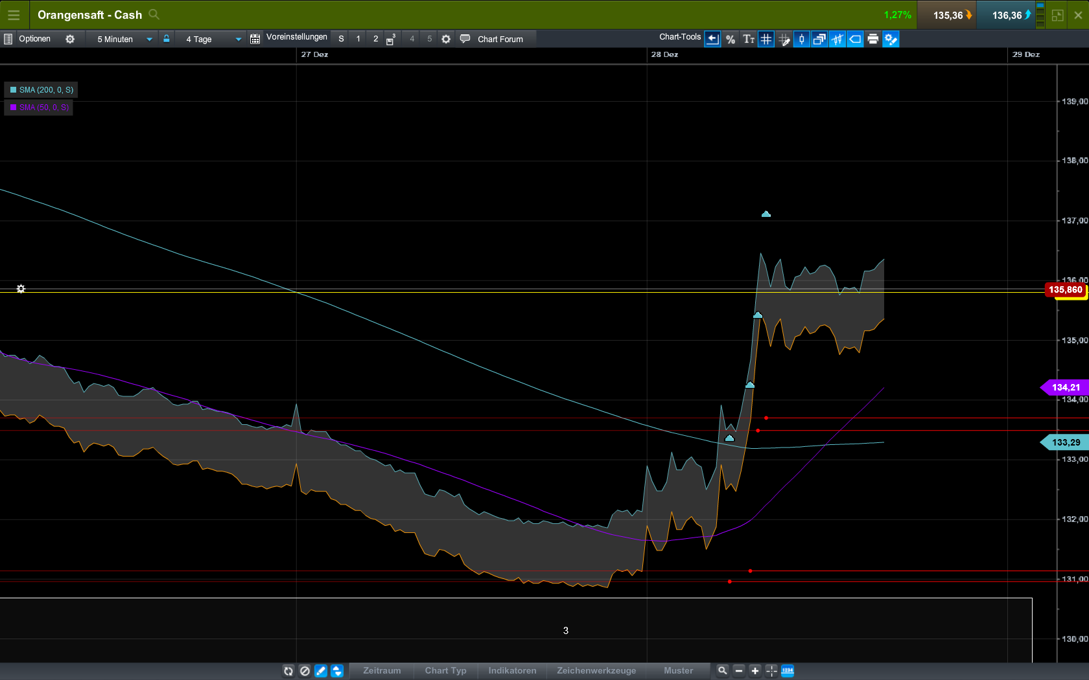Select preset button 2
1089x680 pixels.
(x=376, y=39)
